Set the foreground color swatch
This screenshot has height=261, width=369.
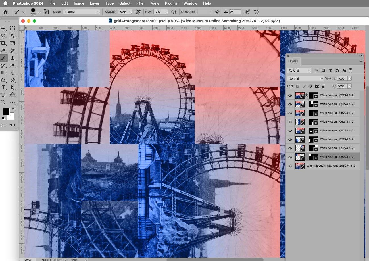click(x=6, y=112)
